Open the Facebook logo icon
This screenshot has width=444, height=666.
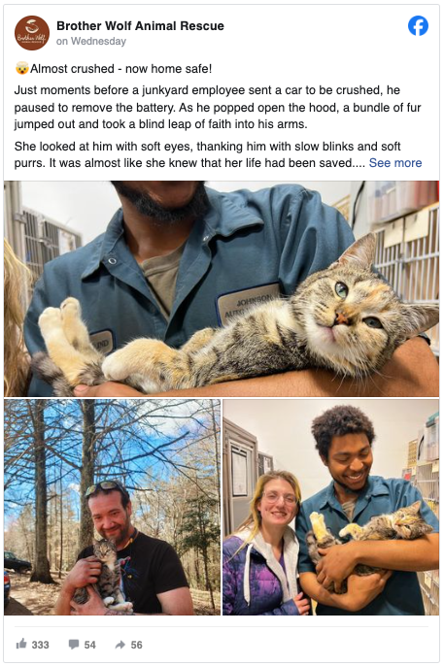[418, 26]
